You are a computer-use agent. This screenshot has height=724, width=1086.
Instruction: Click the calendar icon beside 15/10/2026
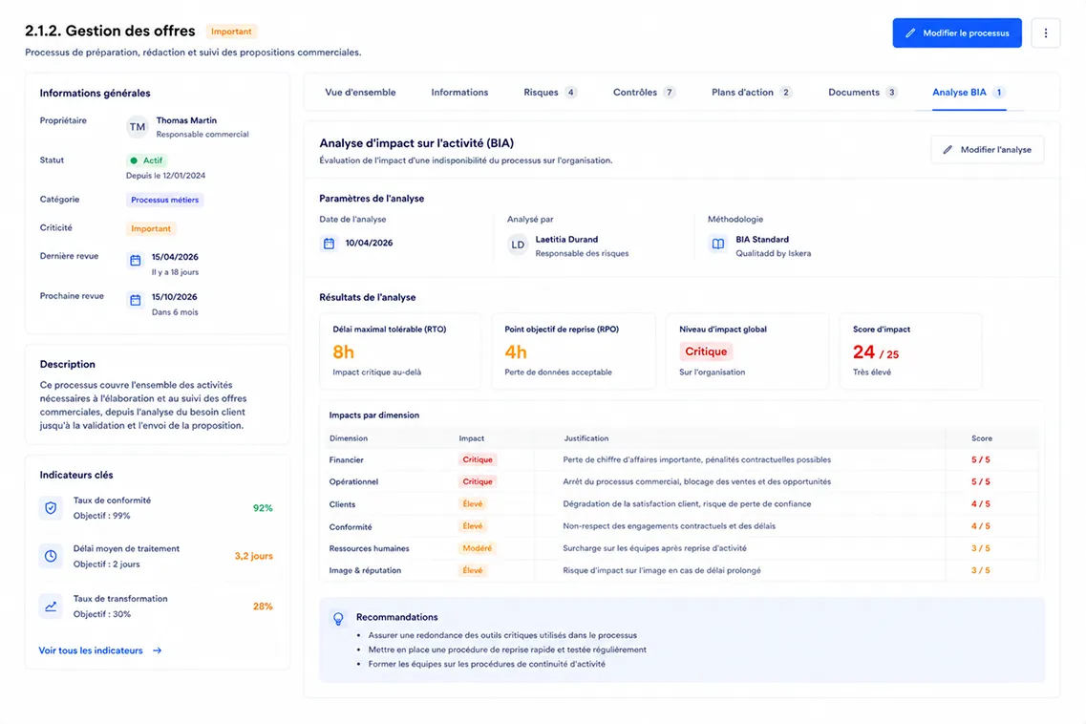point(135,300)
